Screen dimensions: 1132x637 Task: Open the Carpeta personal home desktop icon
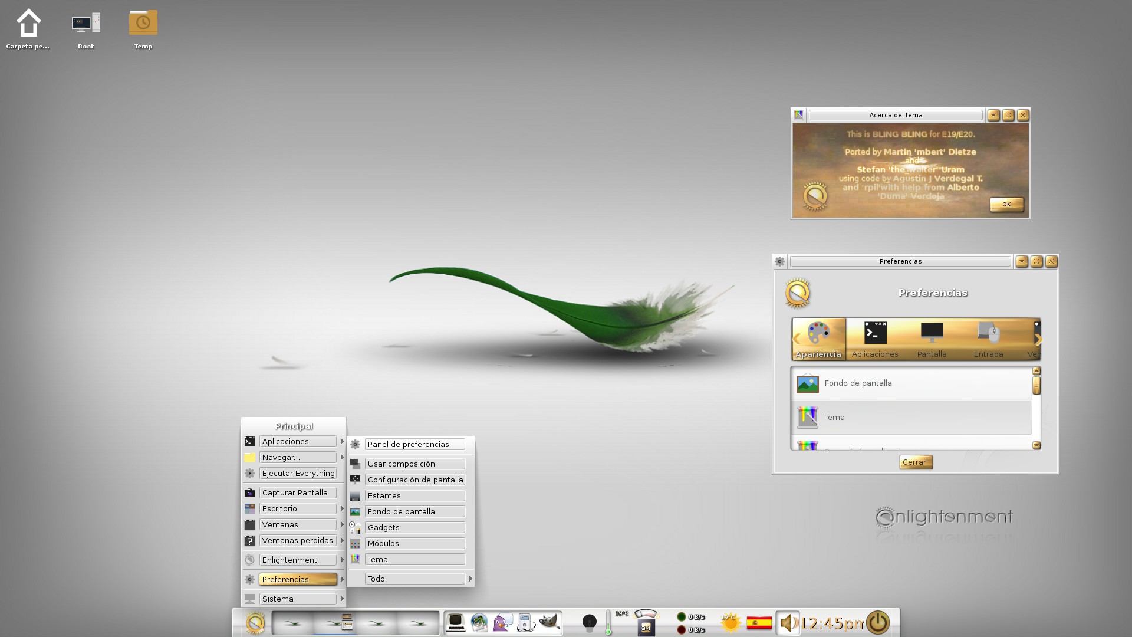28,28
